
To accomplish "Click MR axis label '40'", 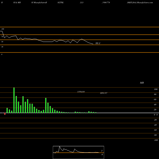I will point(155,105).
